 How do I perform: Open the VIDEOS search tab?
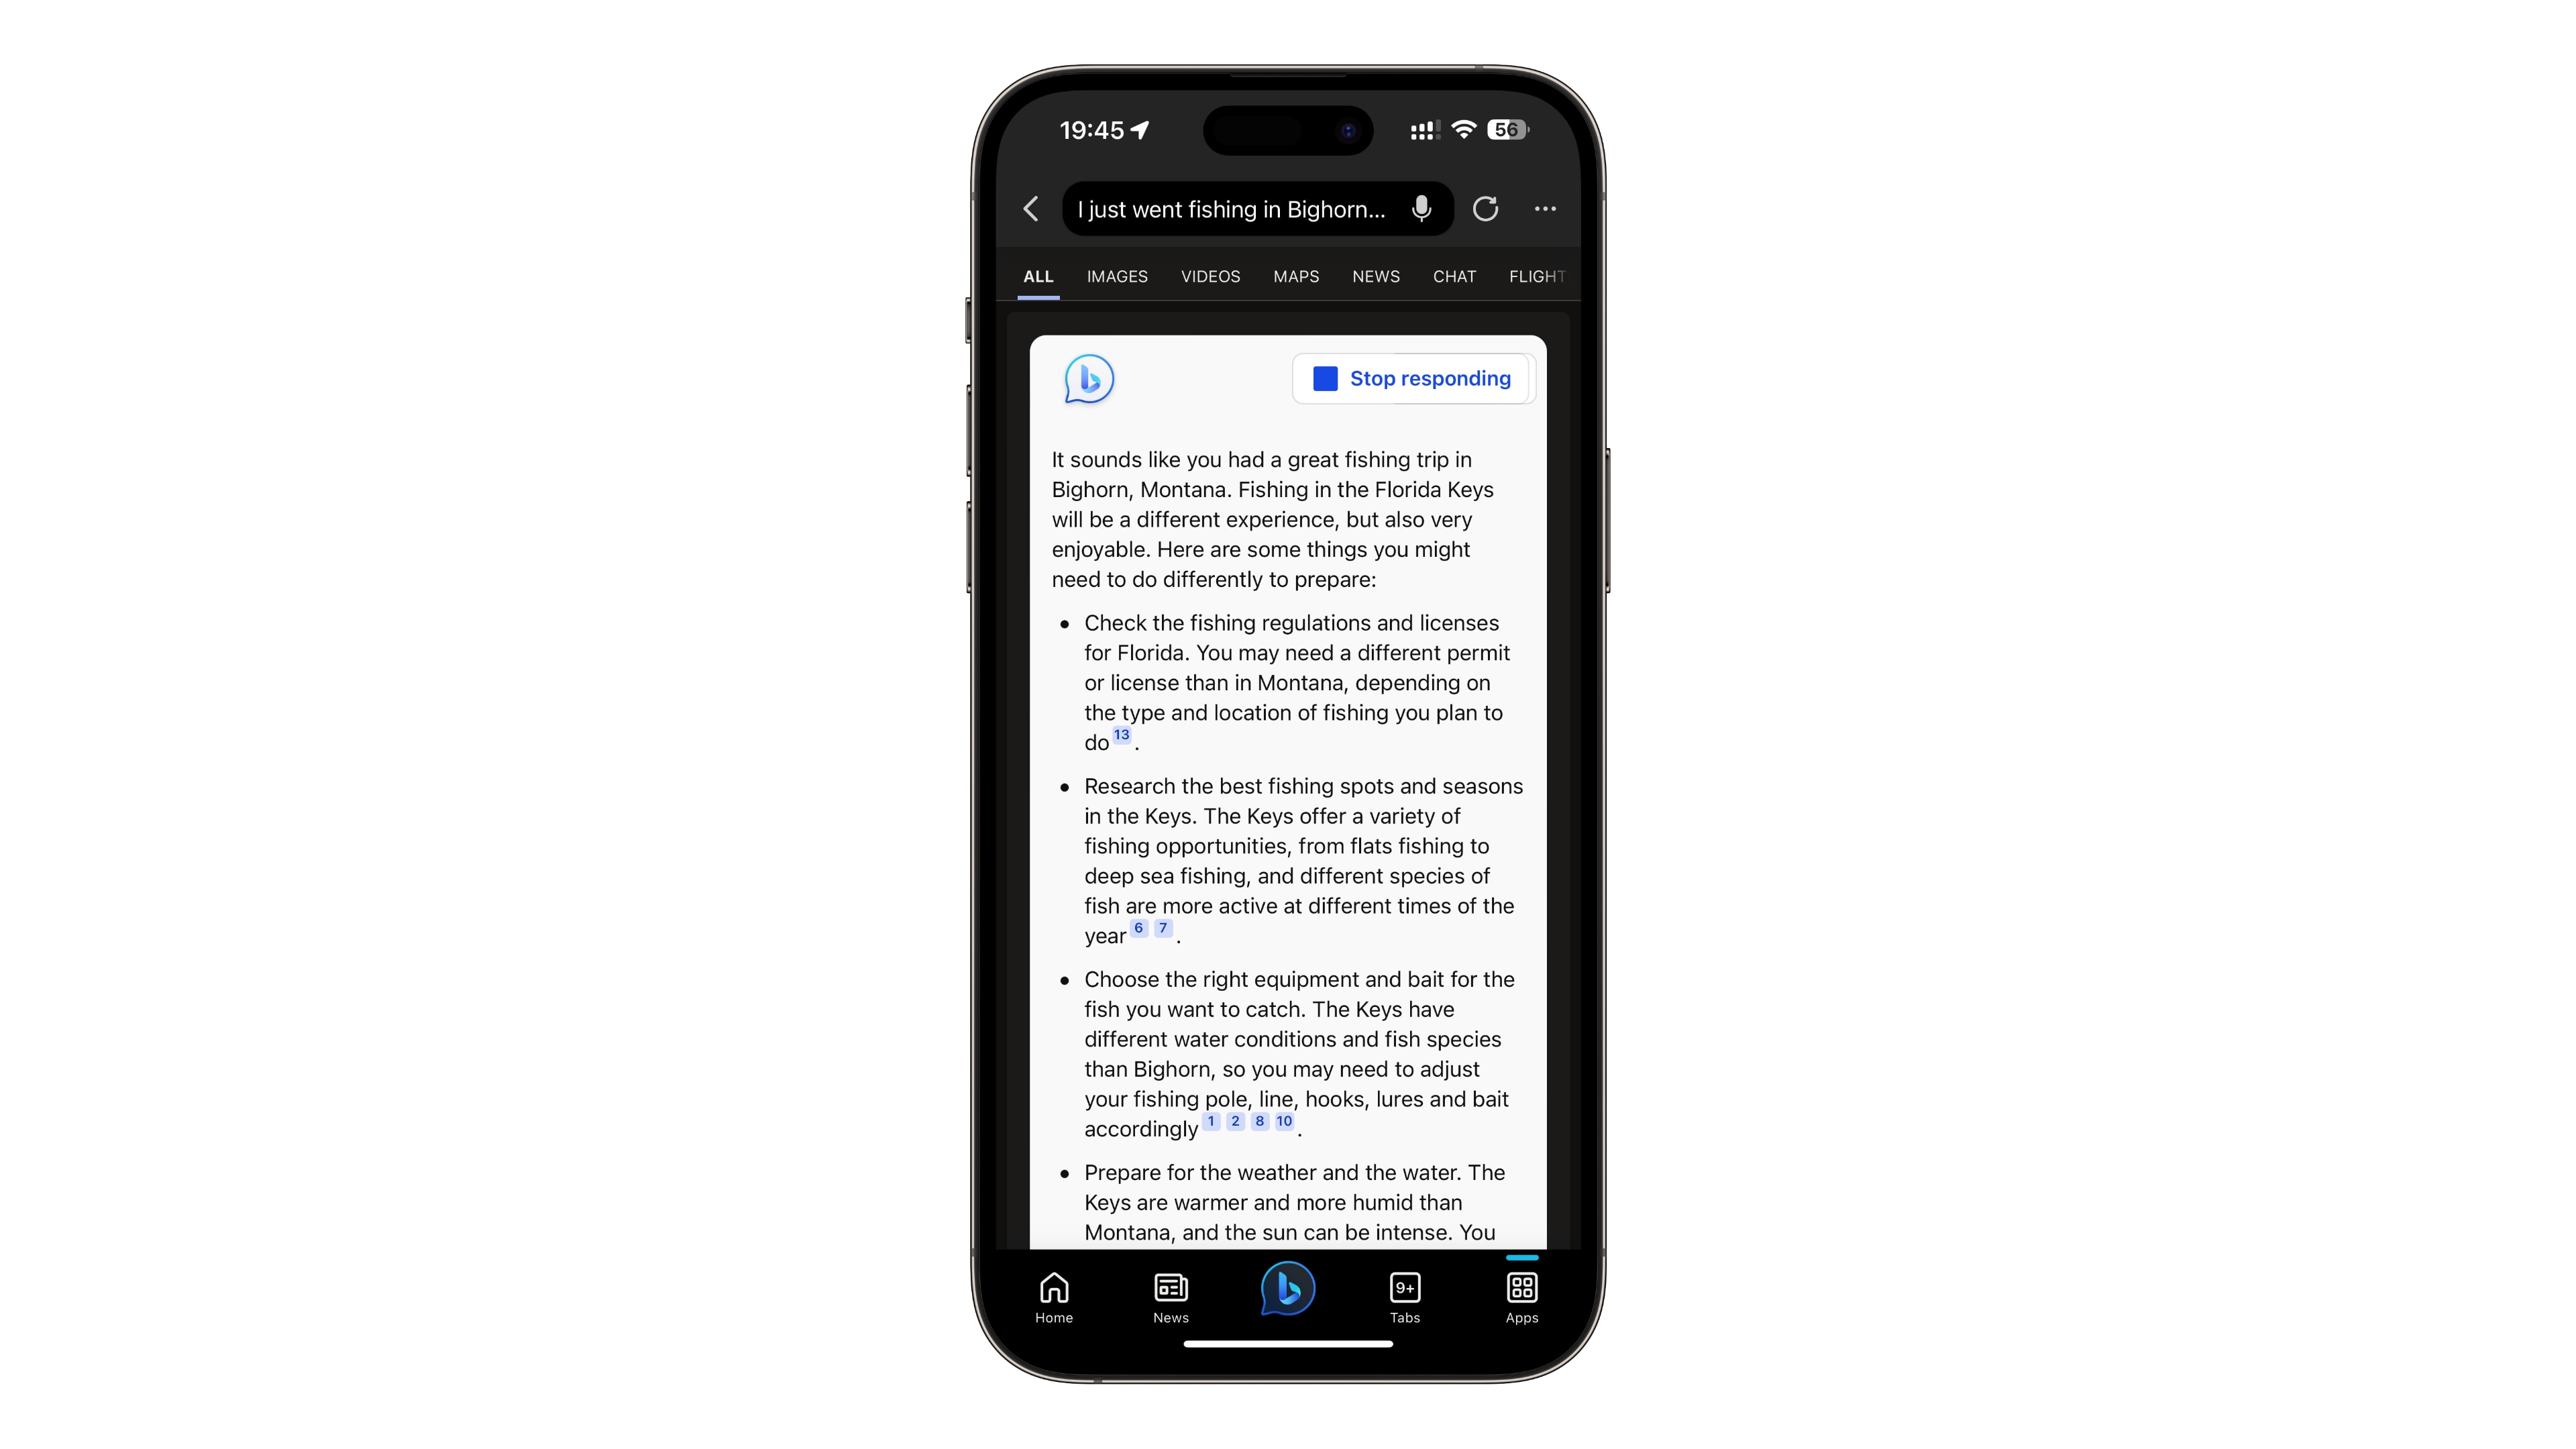(x=1210, y=276)
